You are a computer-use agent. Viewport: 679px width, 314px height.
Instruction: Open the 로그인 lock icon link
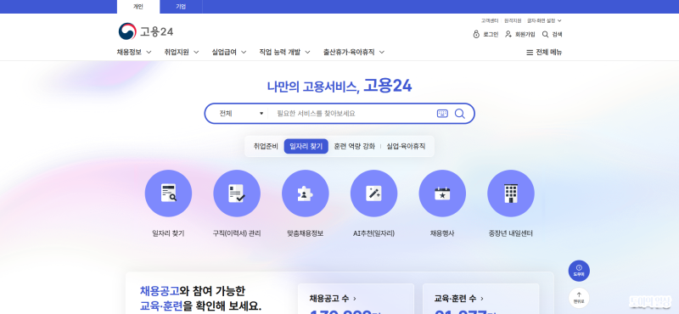pos(485,34)
